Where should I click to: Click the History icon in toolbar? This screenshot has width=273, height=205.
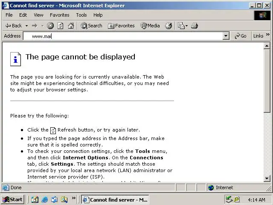click(x=168, y=26)
